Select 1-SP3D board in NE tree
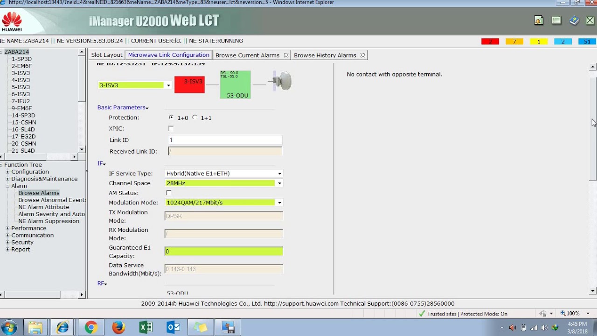Image resolution: width=597 pixels, height=336 pixels. point(21,59)
